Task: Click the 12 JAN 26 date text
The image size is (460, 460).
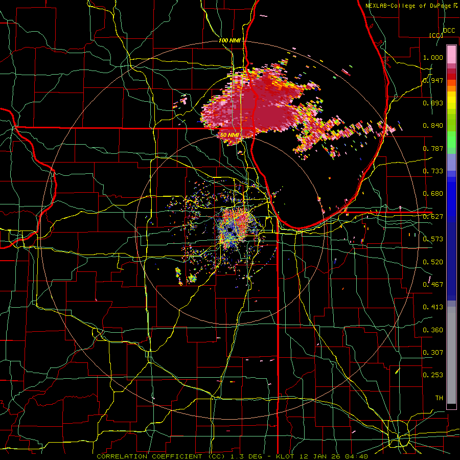Action: pos(320,456)
